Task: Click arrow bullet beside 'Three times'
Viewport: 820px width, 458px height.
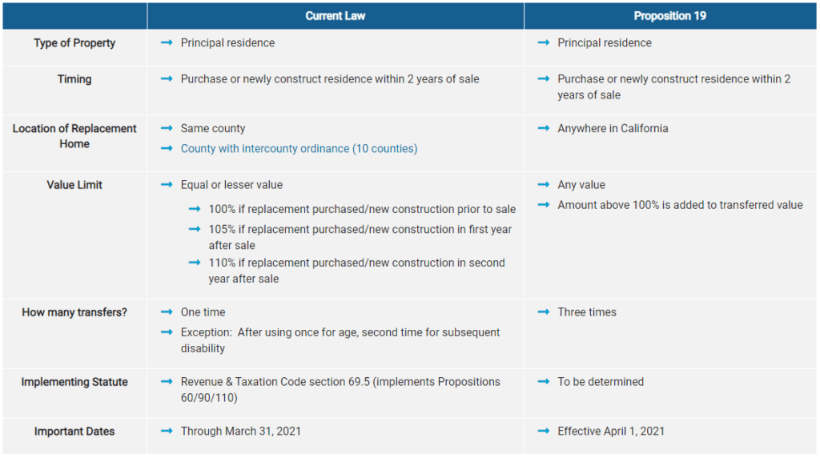Action: tap(544, 312)
